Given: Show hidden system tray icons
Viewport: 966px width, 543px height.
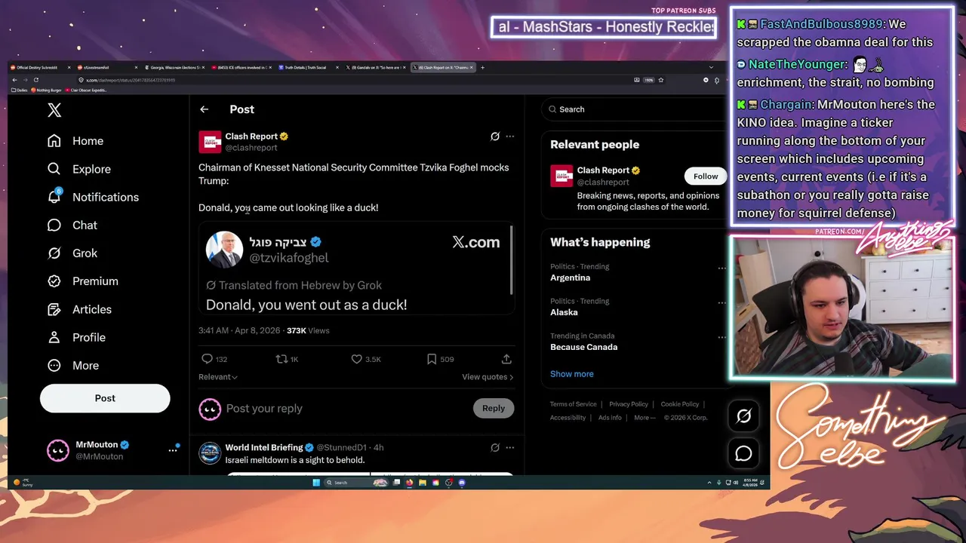Looking at the screenshot, I should [709, 483].
